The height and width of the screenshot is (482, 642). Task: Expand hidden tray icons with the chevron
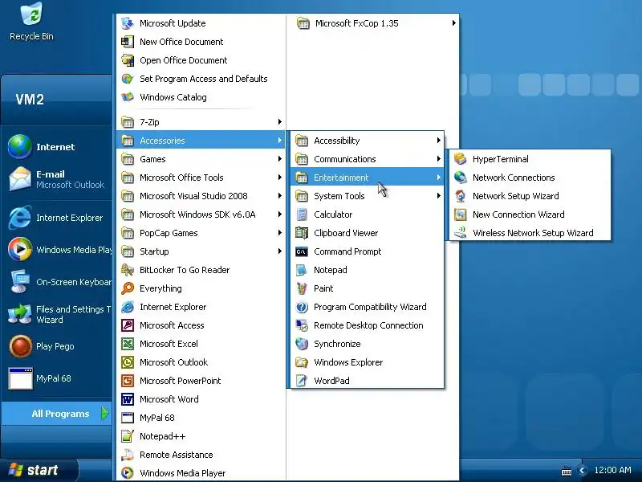click(x=581, y=471)
